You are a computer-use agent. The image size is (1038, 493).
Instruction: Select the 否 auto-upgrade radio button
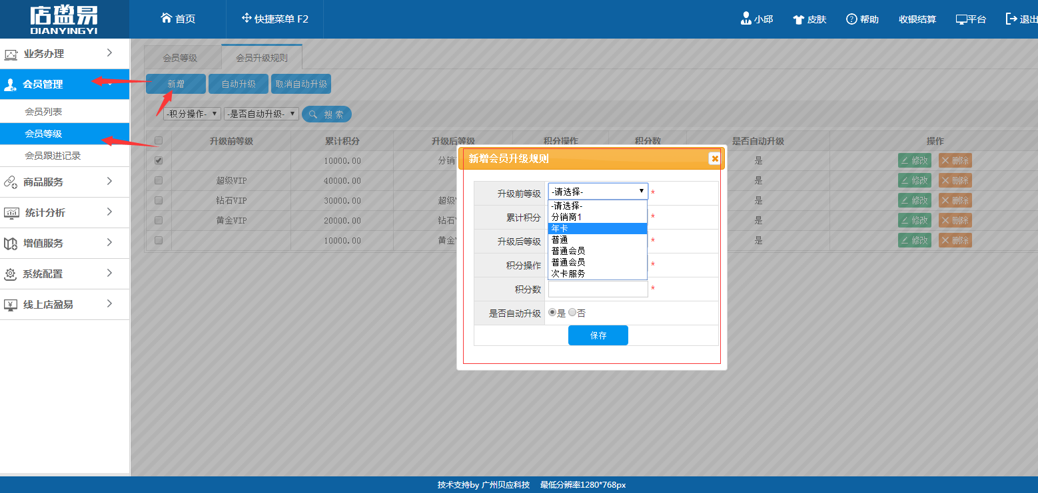coord(572,312)
